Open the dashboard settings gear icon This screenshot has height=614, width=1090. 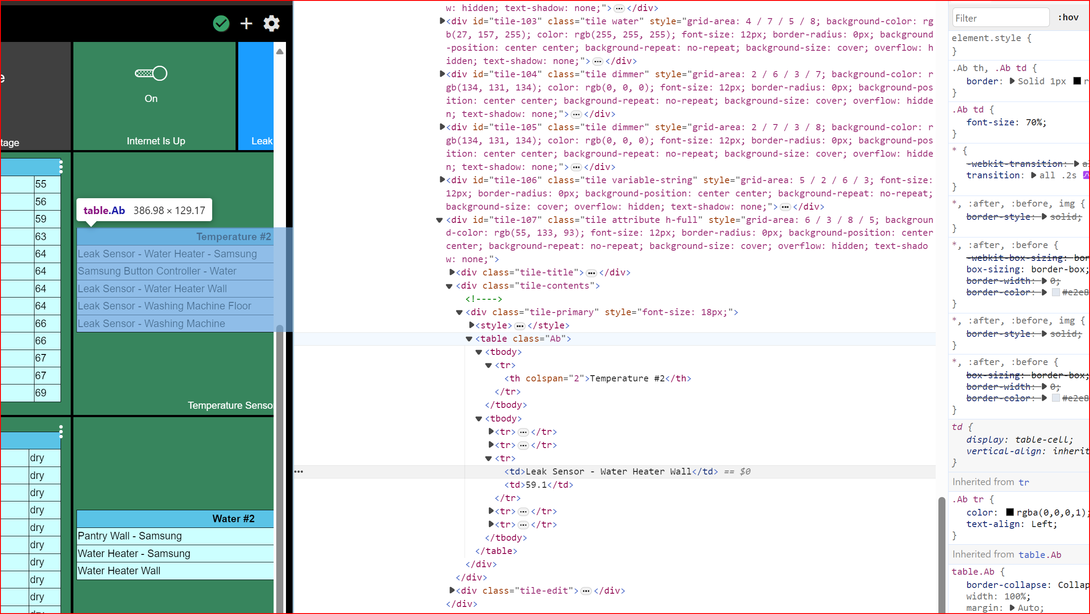tap(271, 23)
